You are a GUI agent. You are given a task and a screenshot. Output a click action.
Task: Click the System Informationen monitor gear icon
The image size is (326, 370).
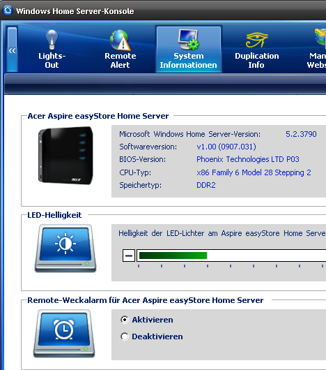(x=188, y=39)
